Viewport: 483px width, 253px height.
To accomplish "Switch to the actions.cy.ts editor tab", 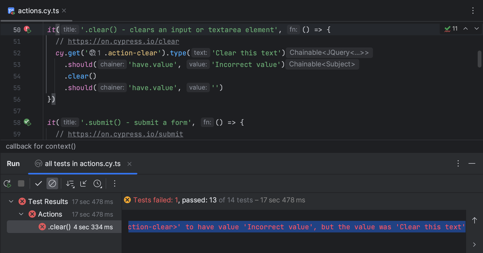I will coord(38,11).
